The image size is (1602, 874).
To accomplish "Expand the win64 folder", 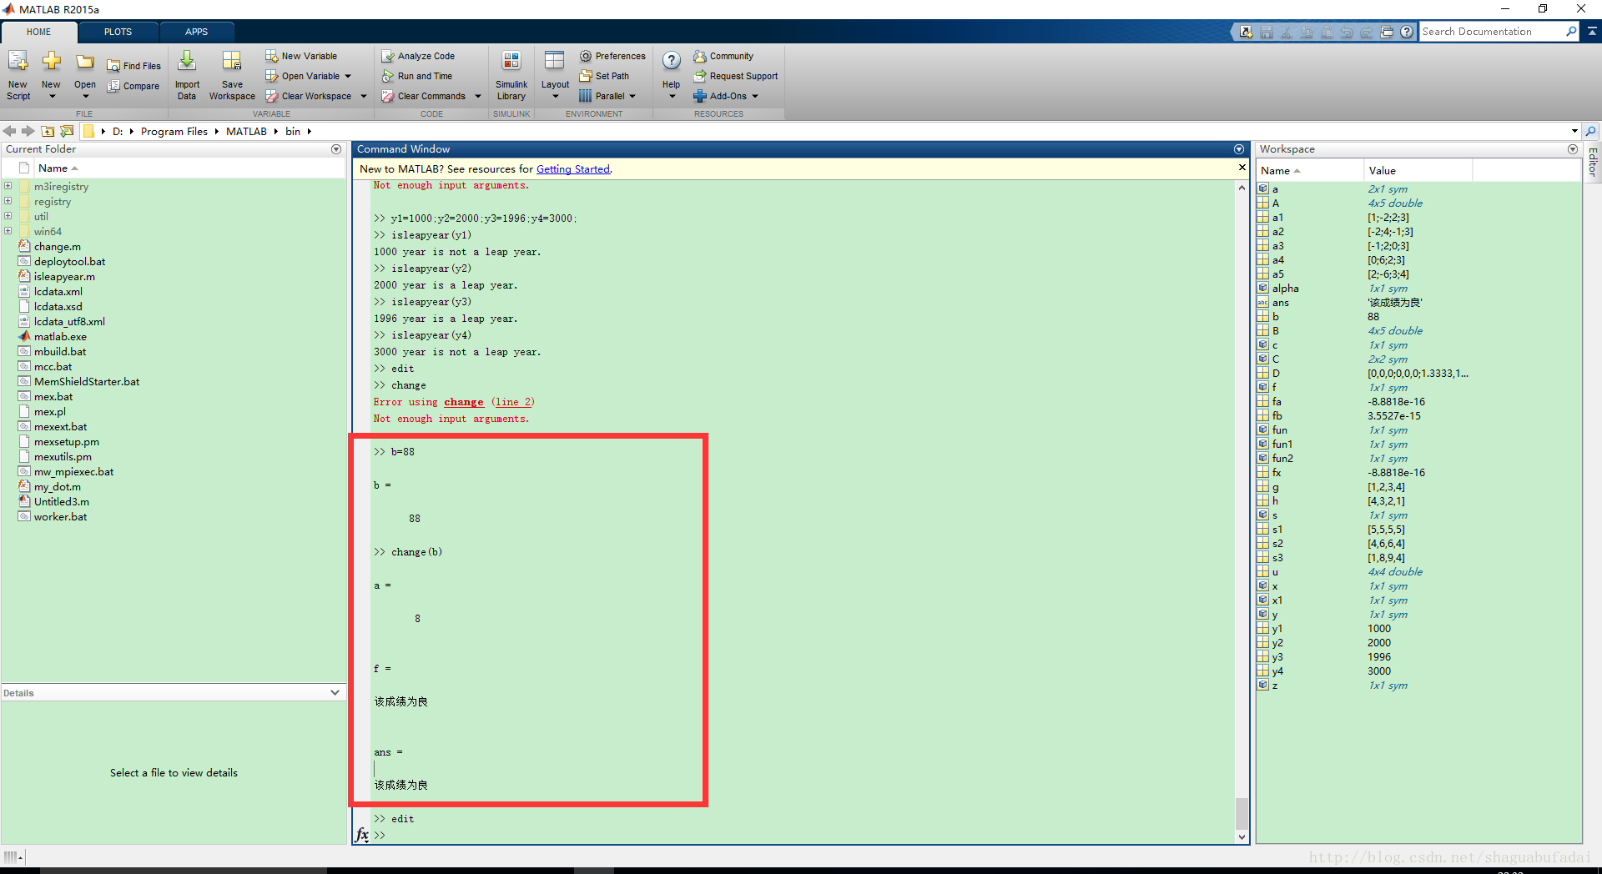I will point(8,231).
